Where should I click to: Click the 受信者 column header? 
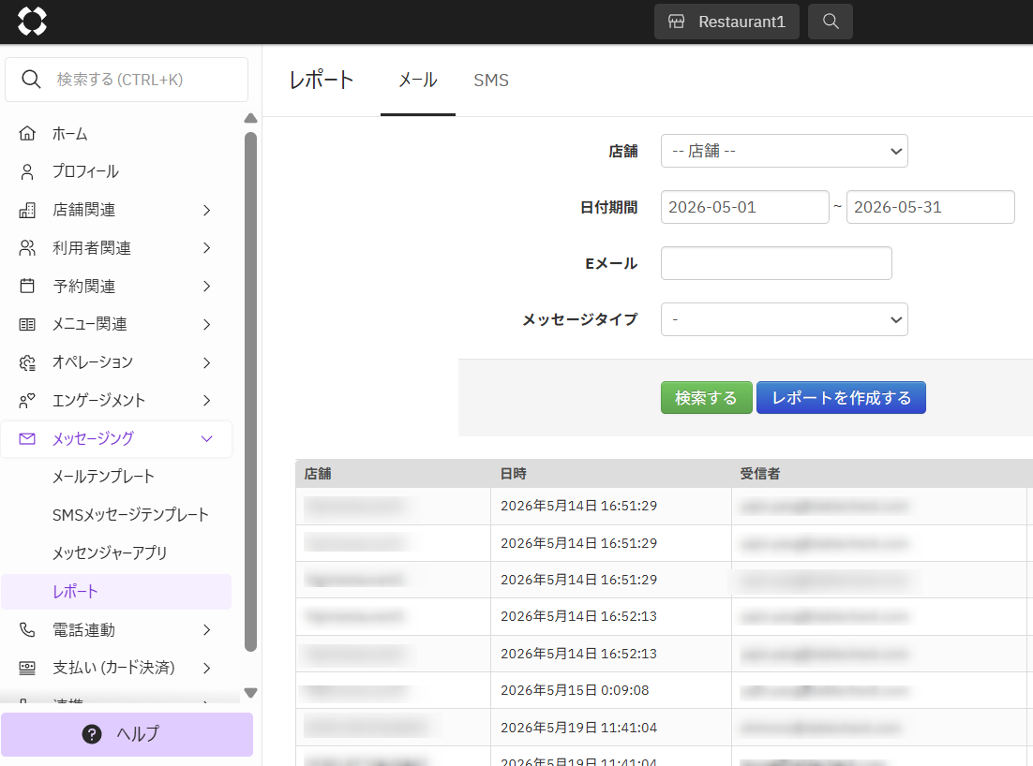(879, 473)
